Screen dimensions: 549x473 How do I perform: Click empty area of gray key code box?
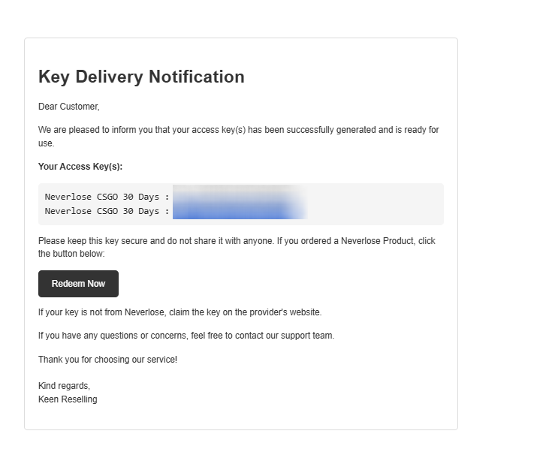375,204
